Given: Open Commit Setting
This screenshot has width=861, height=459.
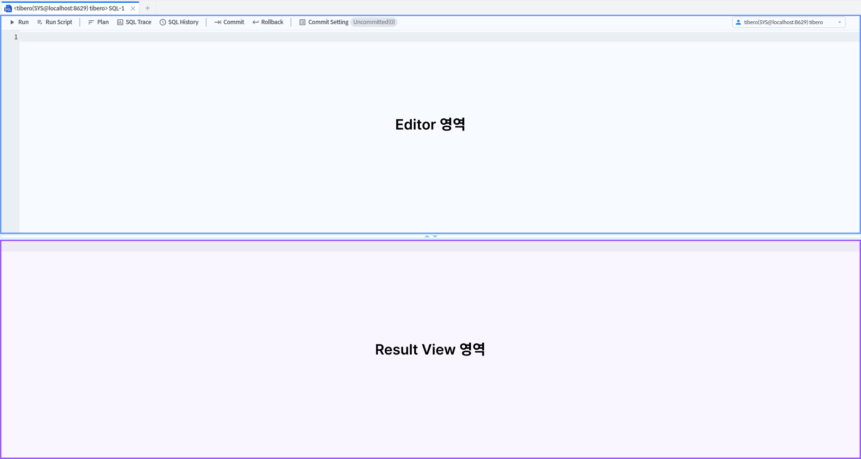Looking at the screenshot, I should (324, 22).
